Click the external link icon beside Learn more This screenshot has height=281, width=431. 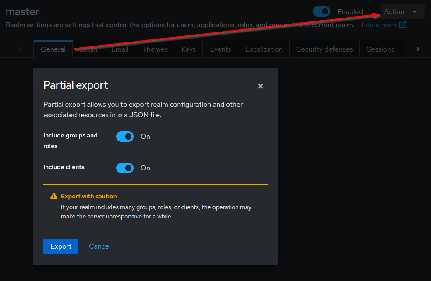401,25
